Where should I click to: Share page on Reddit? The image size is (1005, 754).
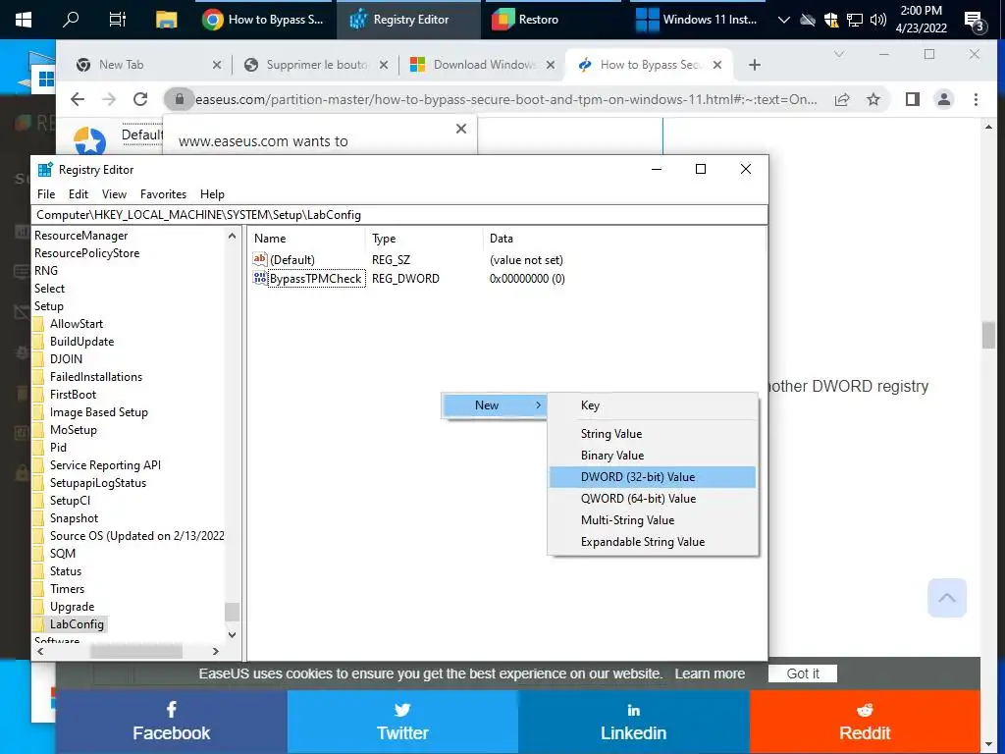tap(865, 722)
